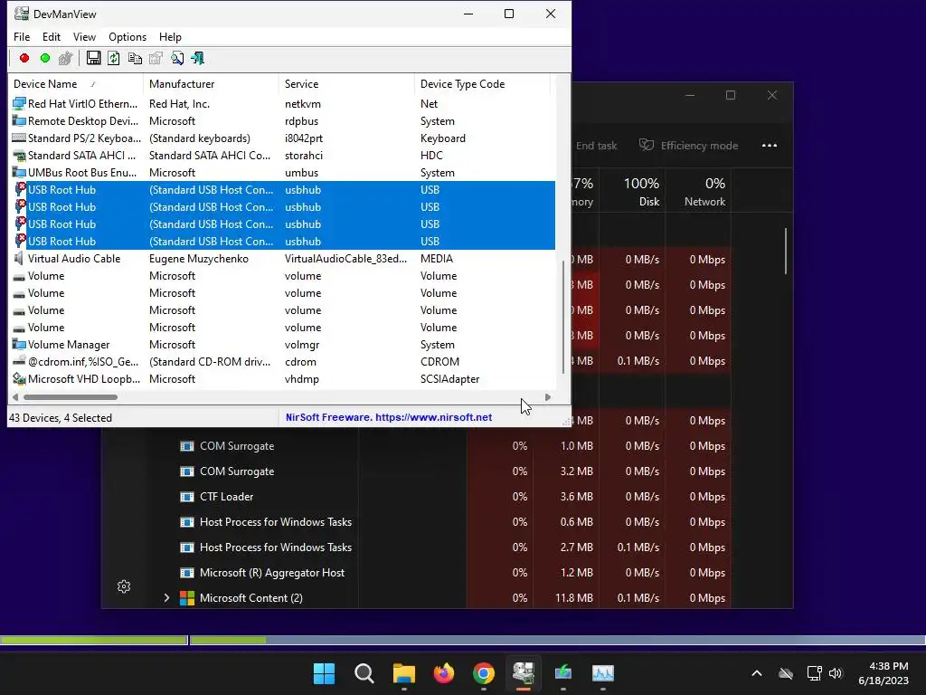Launch Google Chrome from the taskbar

pos(483,673)
